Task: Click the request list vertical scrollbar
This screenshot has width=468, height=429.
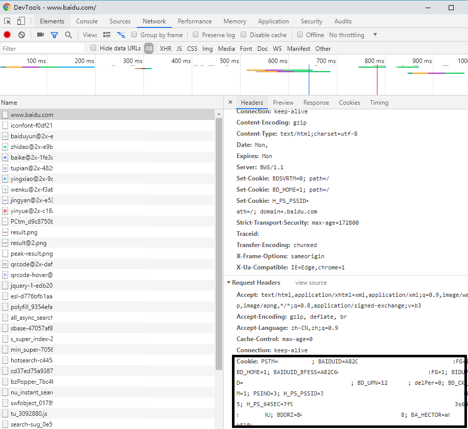Action: click(x=219, y=243)
